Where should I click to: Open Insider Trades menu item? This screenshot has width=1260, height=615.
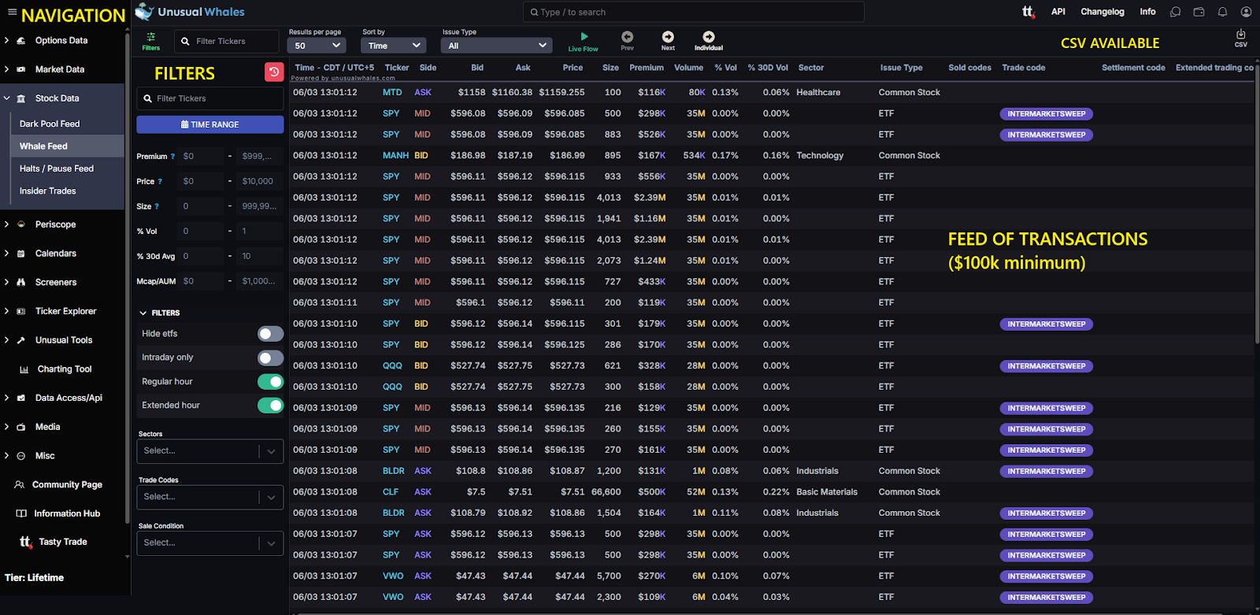48,191
